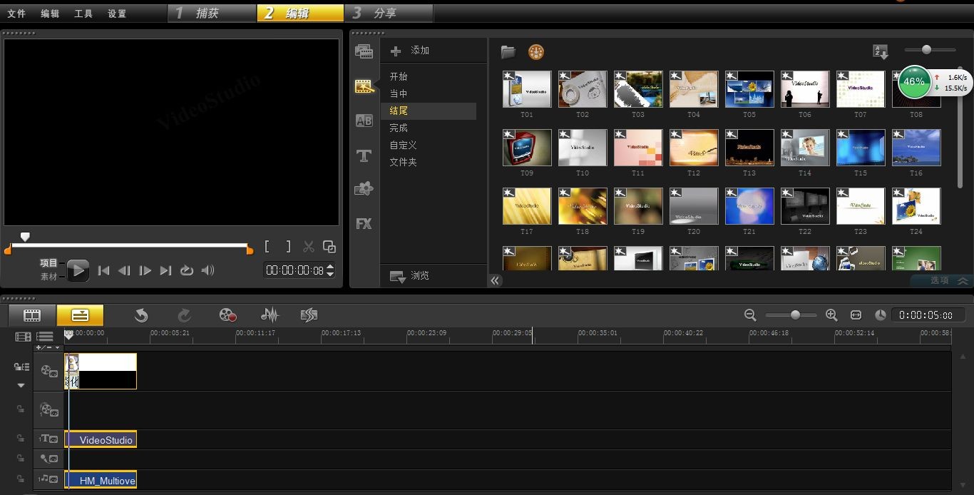974x495 pixels.
Task: Click the timeline zoom slider handle
Action: click(794, 315)
